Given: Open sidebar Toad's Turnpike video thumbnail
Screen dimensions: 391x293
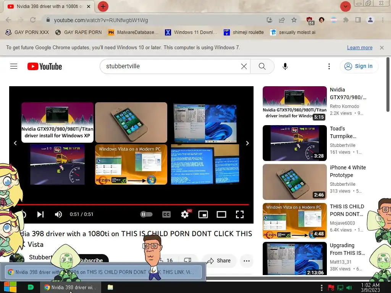Looking at the screenshot, I should (294, 143).
